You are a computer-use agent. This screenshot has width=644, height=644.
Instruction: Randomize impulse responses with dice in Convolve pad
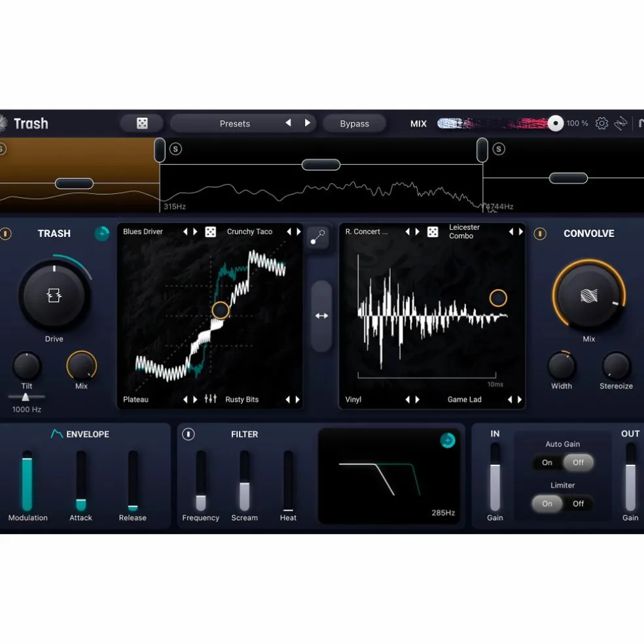[x=433, y=232]
